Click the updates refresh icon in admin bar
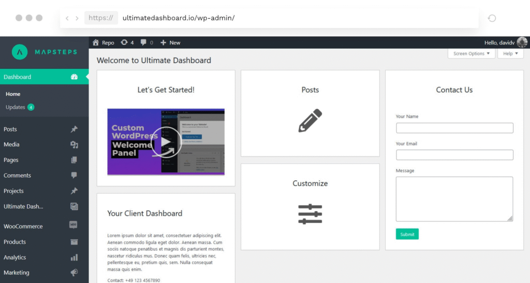Image resolution: width=530 pixels, height=283 pixels. tap(124, 42)
